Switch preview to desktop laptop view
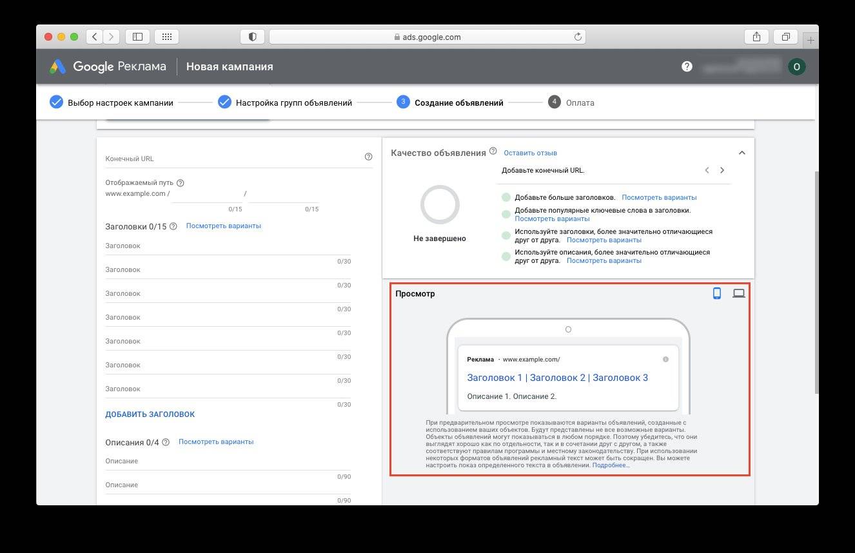 coord(739,294)
